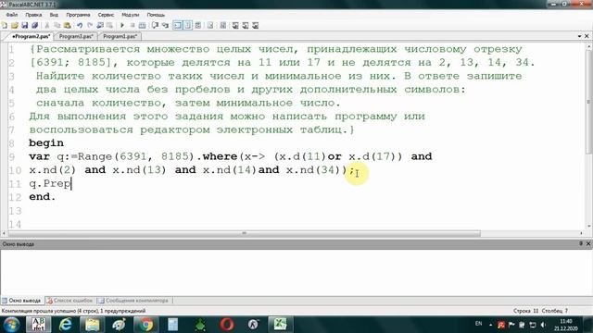Viewport: 593px width, 333px height.
Task: Click 'Строка 11' in the status bar
Action: [x=525, y=311]
